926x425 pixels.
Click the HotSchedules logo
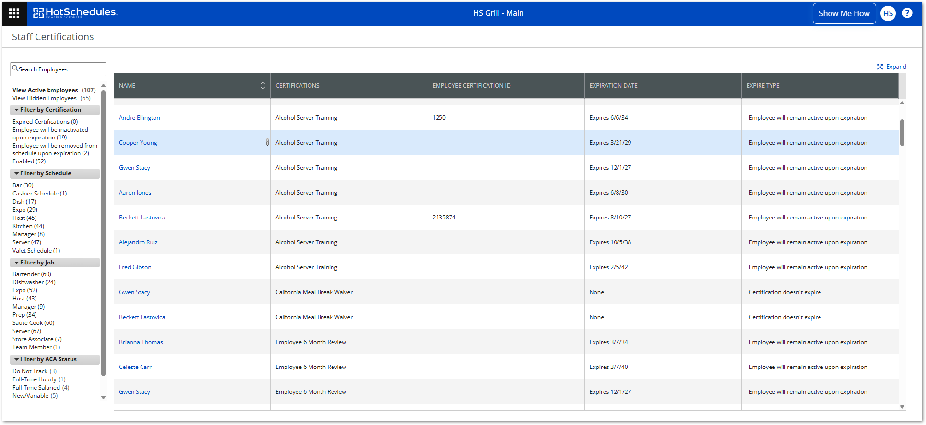(75, 13)
